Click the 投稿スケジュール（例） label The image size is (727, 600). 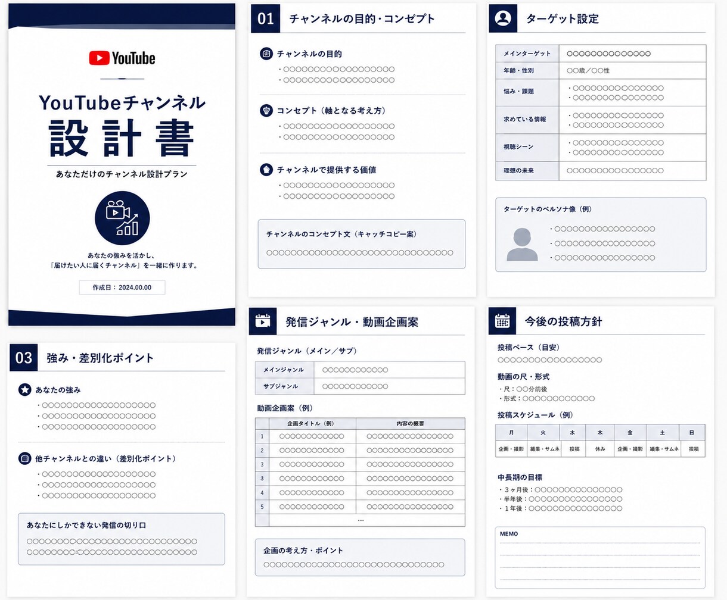coord(535,415)
